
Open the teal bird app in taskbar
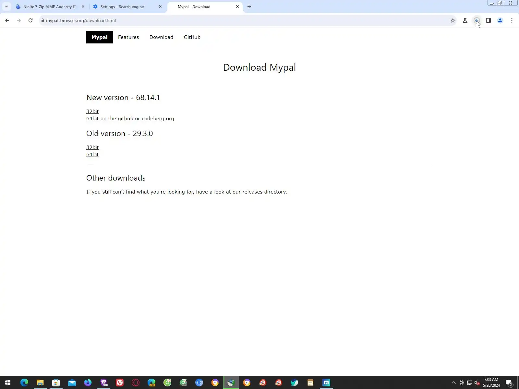pyautogui.click(x=295, y=383)
